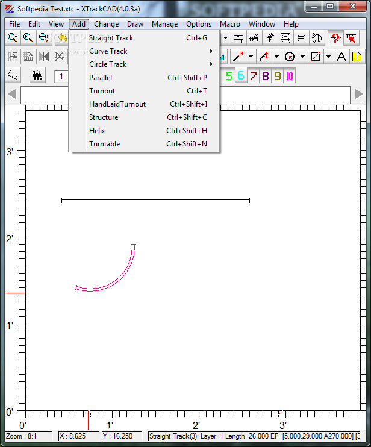
Task: Click the yellow Undo arrow icon
Action: pyautogui.click(x=61, y=37)
